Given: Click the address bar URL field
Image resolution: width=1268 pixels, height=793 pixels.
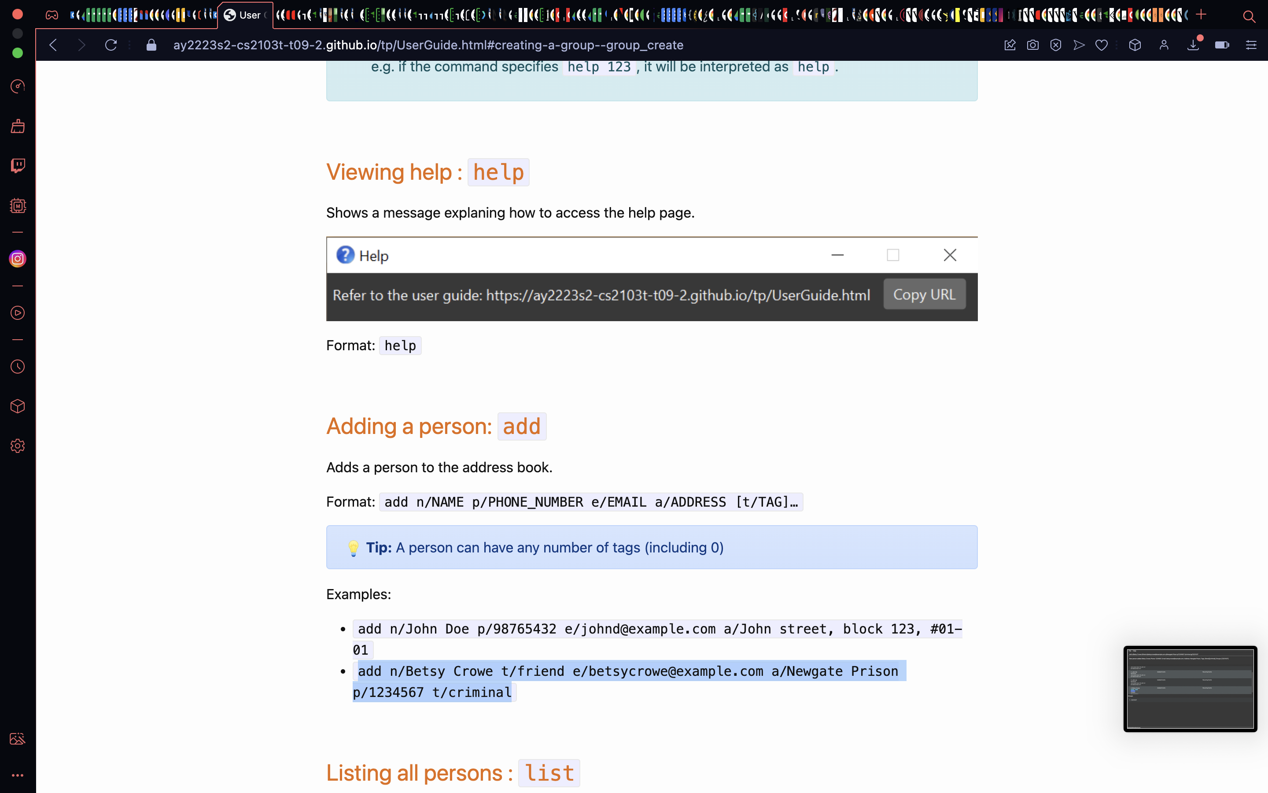Looking at the screenshot, I should (428, 45).
